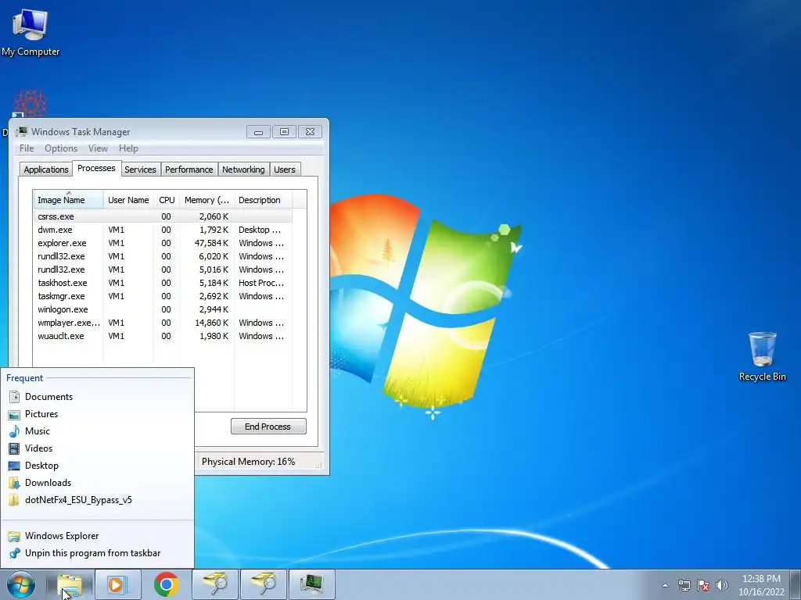The width and height of the screenshot is (801, 600).
Task: Open Documents from jump list
Action: [97, 396]
